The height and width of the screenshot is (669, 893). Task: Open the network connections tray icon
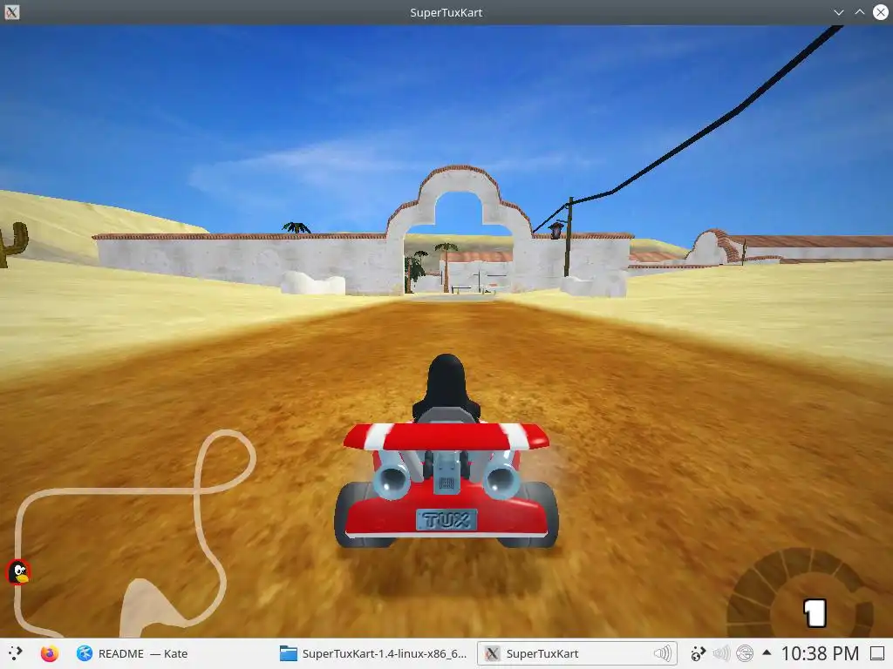click(745, 653)
